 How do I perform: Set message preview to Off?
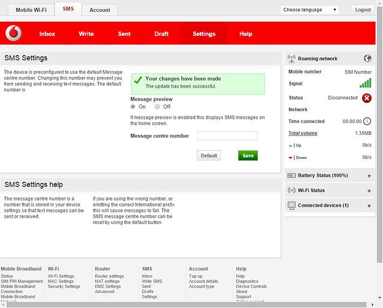point(158,107)
